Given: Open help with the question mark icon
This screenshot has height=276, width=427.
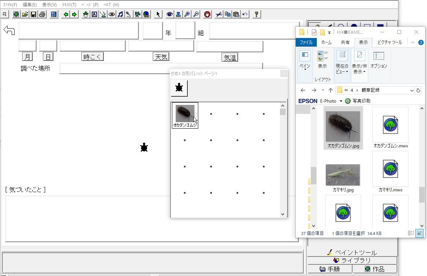Looking at the screenshot, I should 257,14.
